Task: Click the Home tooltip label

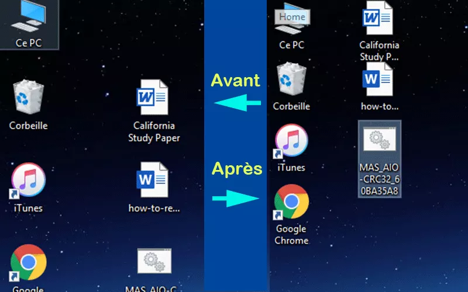Action: tap(292, 17)
